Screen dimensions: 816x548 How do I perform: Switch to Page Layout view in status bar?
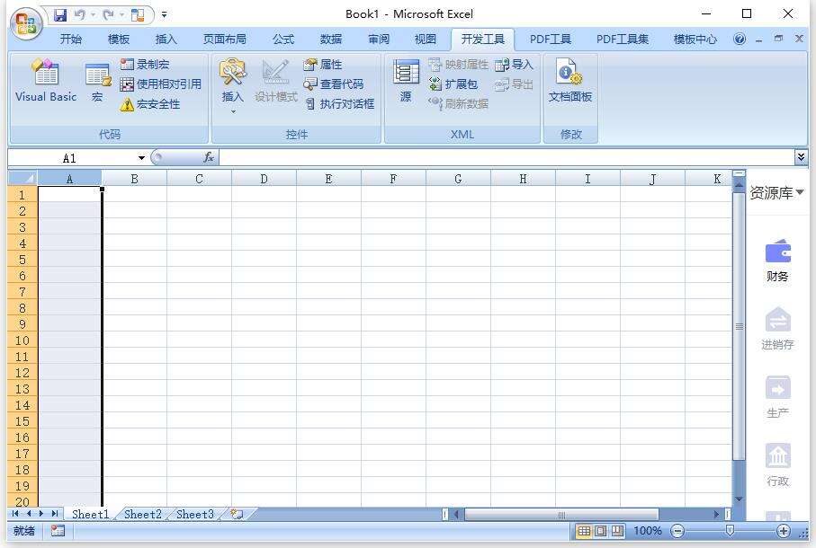click(x=601, y=531)
